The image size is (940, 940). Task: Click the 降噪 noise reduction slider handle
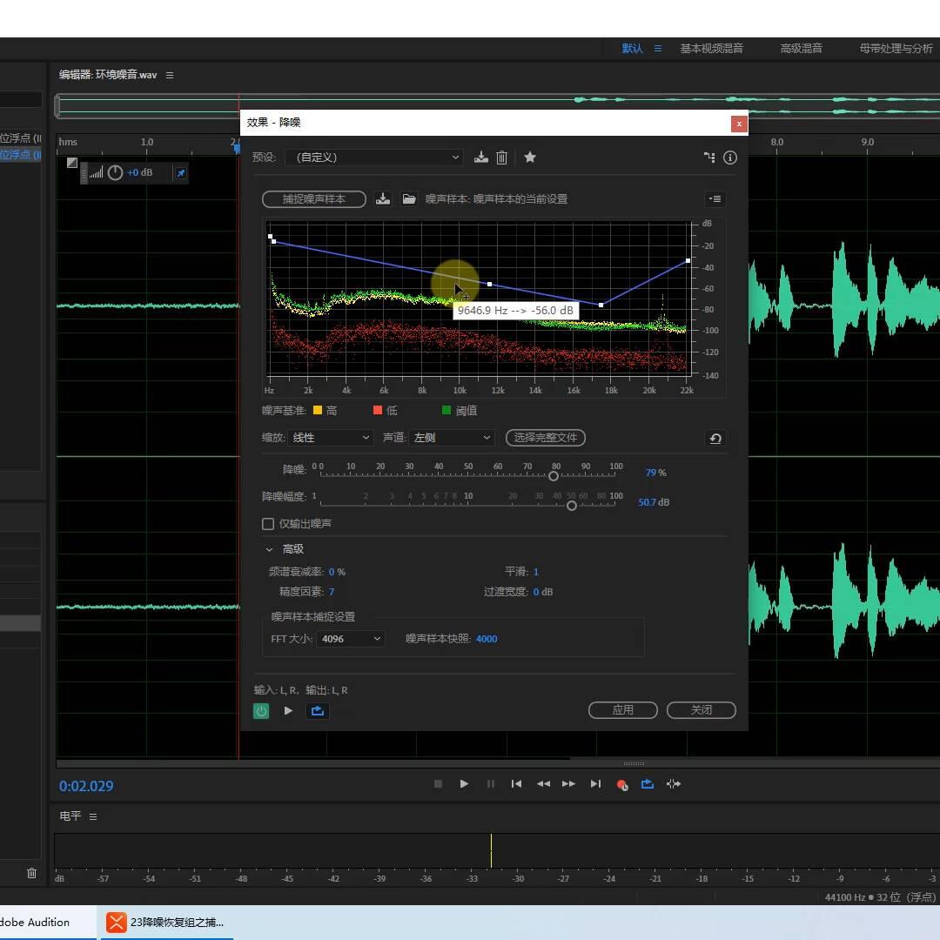pos(554,476)
